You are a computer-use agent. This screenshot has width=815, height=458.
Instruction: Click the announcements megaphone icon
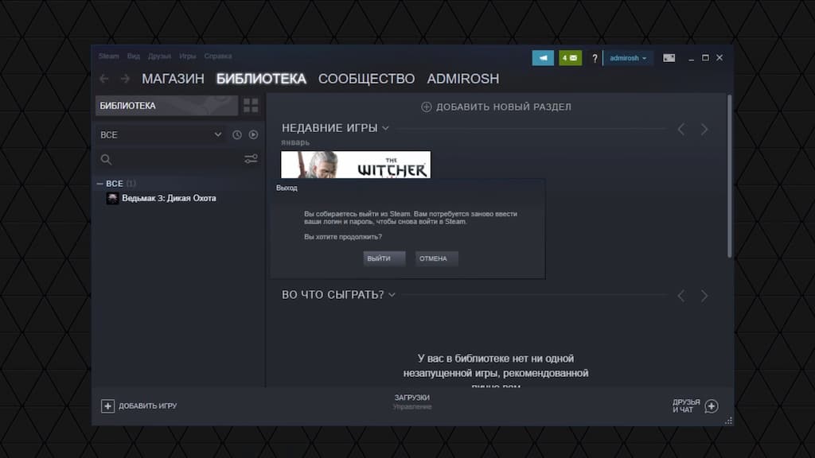pos(543,57)
